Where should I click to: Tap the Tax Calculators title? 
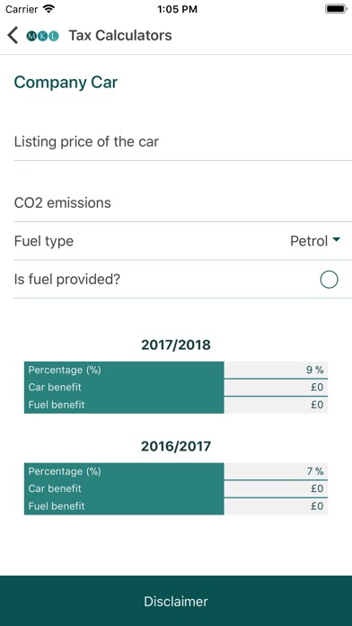tap(120, 36)
